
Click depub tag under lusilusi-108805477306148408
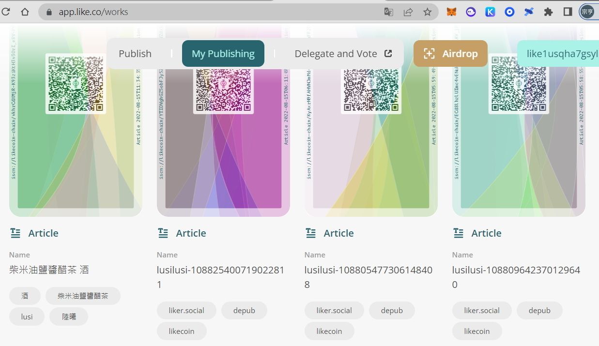pos(392,310)
